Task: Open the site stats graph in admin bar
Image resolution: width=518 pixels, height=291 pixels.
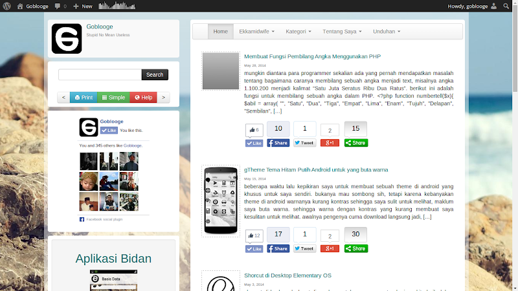Action: pyautogui.click(x=117, y=6)
